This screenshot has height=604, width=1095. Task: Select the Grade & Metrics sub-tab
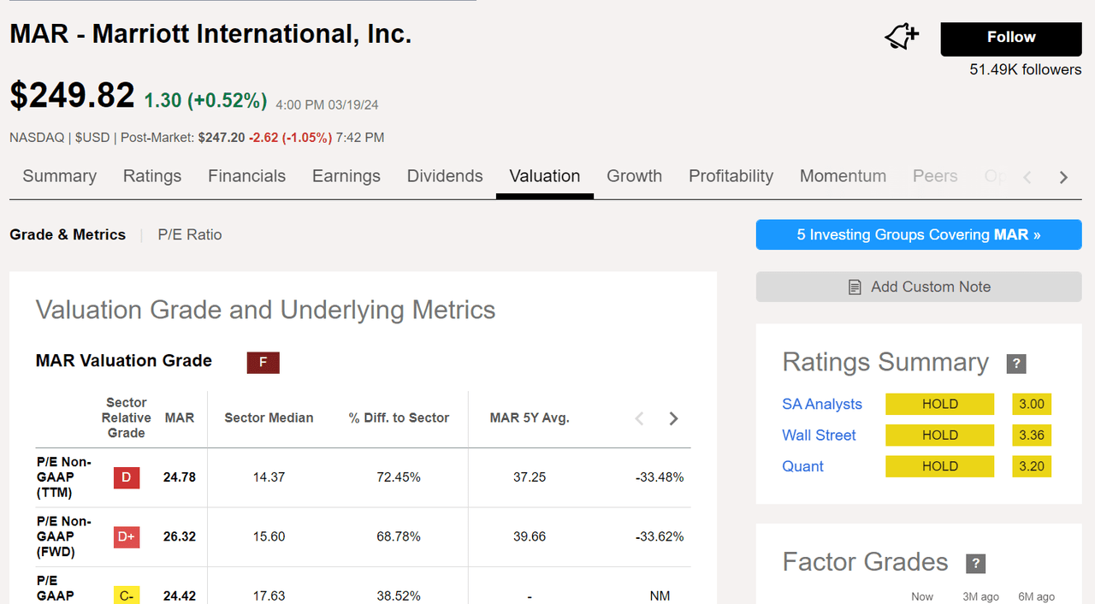coord(68,234)
